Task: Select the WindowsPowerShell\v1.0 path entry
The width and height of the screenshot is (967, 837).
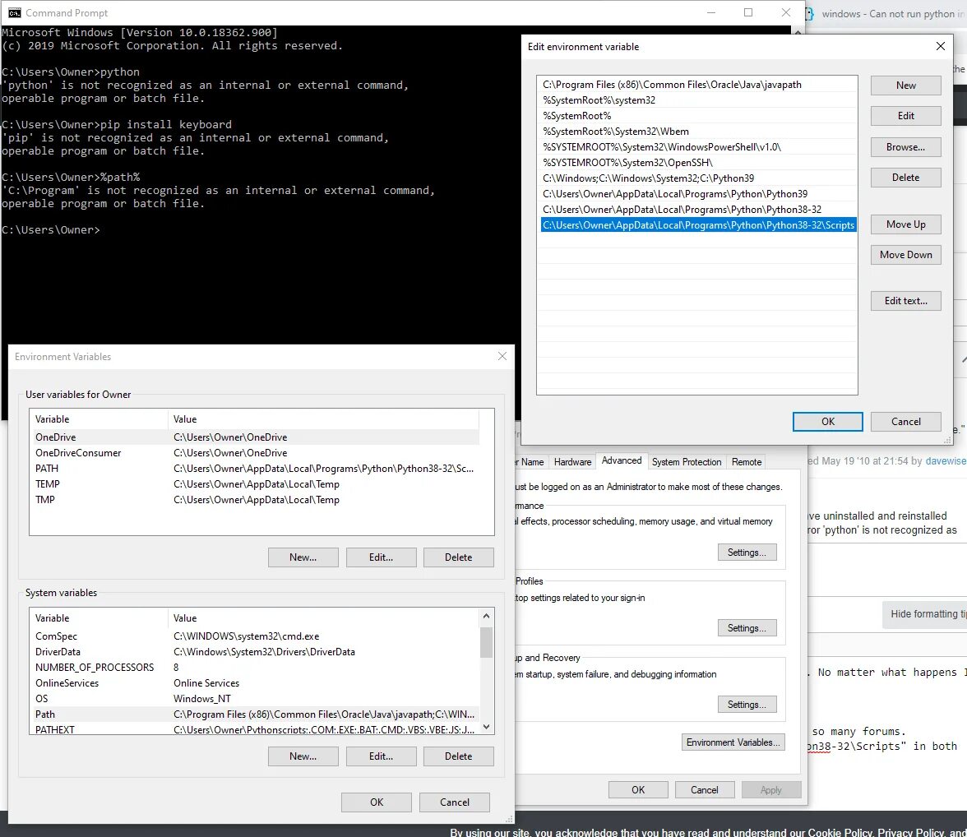Action: [697, 147]
